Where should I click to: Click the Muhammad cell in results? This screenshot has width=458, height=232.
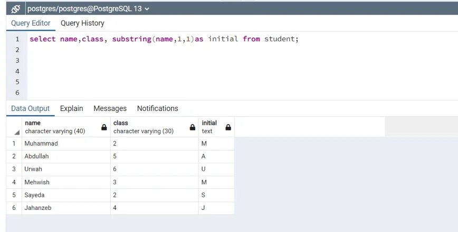point(66,144)
